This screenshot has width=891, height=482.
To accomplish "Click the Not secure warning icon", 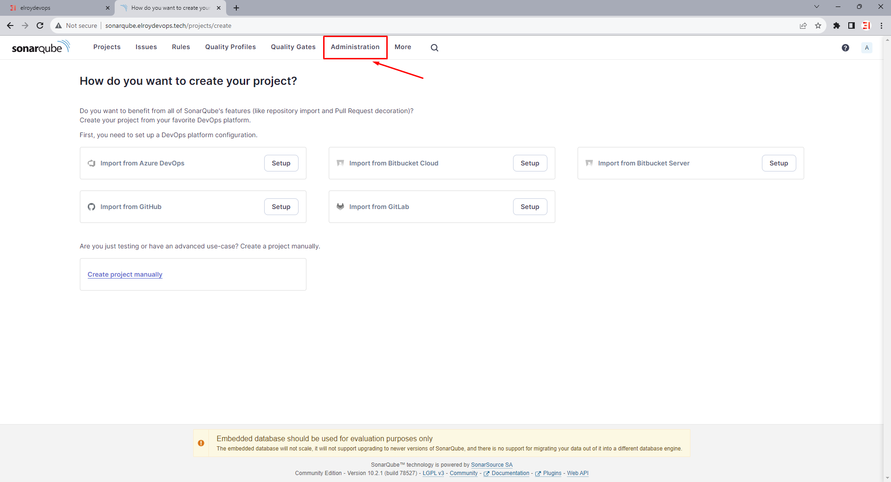I will click(x=59, y=25).
